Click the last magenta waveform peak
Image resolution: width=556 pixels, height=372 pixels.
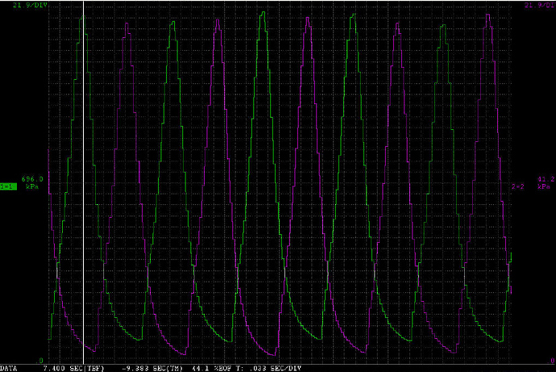click(x=488, y=15)
